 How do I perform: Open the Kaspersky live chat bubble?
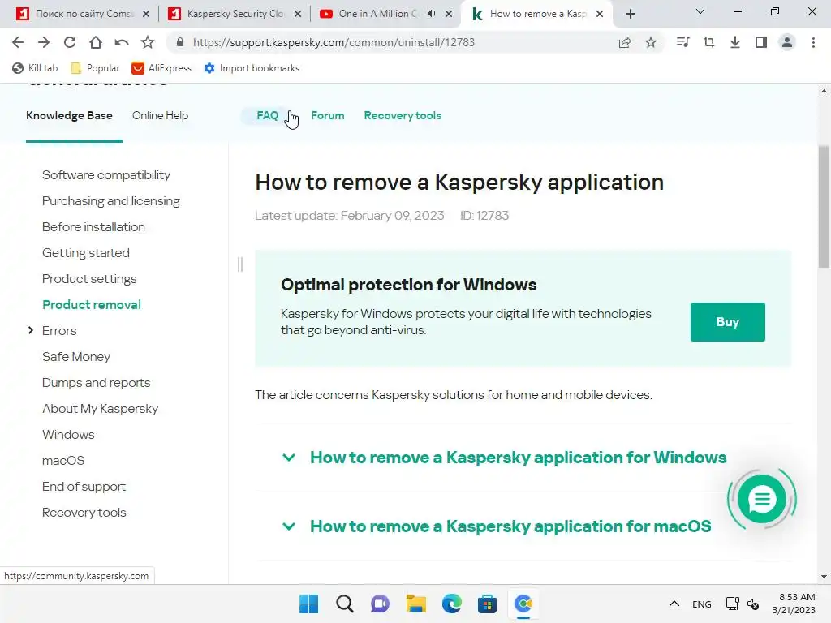[x=761, y=499]
